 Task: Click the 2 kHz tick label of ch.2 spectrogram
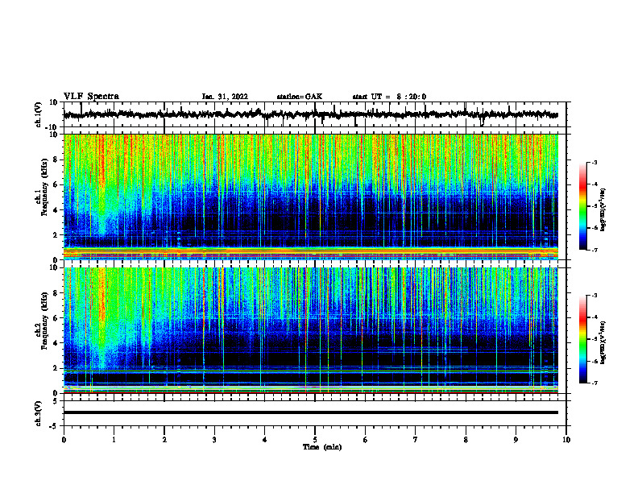pos(56,368)
